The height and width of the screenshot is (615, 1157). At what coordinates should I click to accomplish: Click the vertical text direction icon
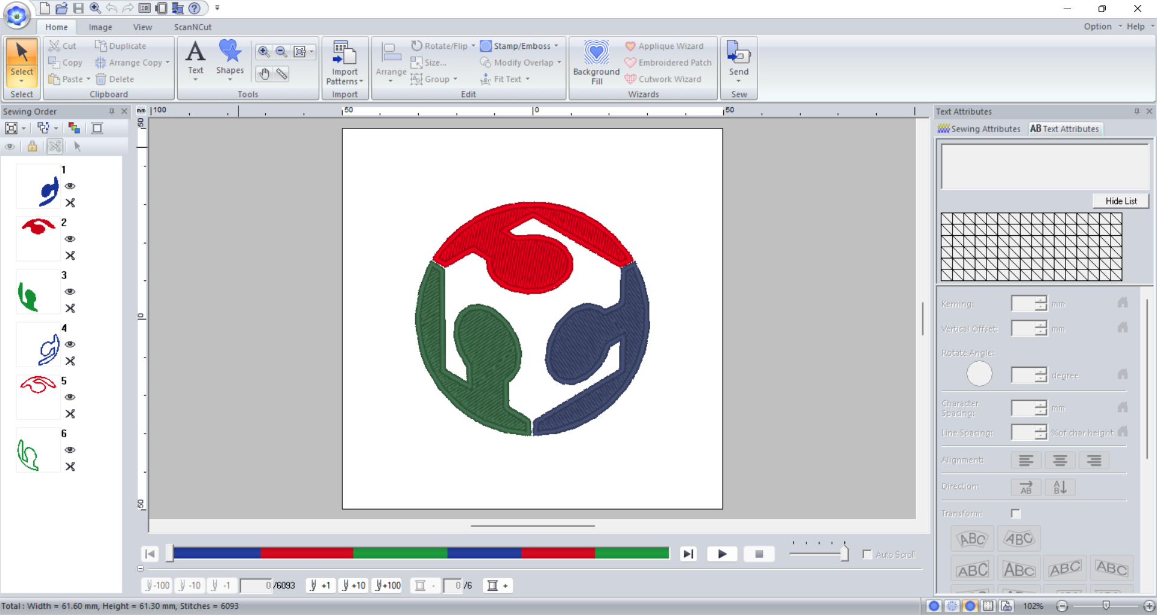tap(1060, 487)
